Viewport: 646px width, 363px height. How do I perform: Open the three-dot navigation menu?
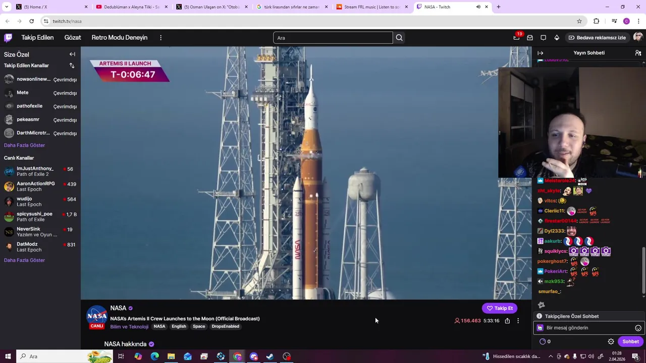pyautogui.click(x=160, y=37)
